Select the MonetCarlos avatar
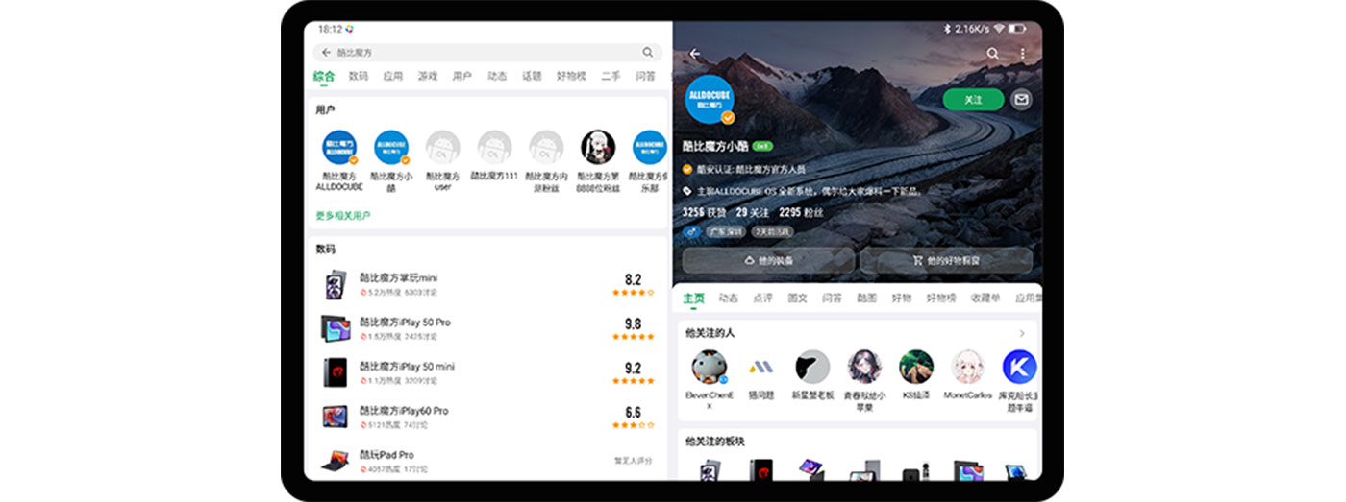This screenshot has height=502, width=1346. 967,367
